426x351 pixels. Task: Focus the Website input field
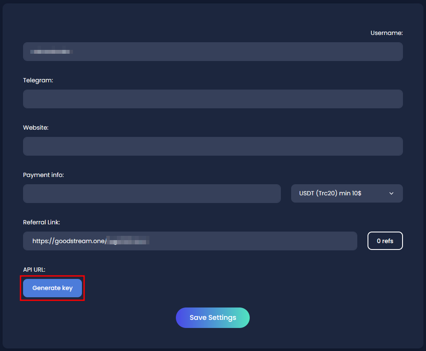213,146
